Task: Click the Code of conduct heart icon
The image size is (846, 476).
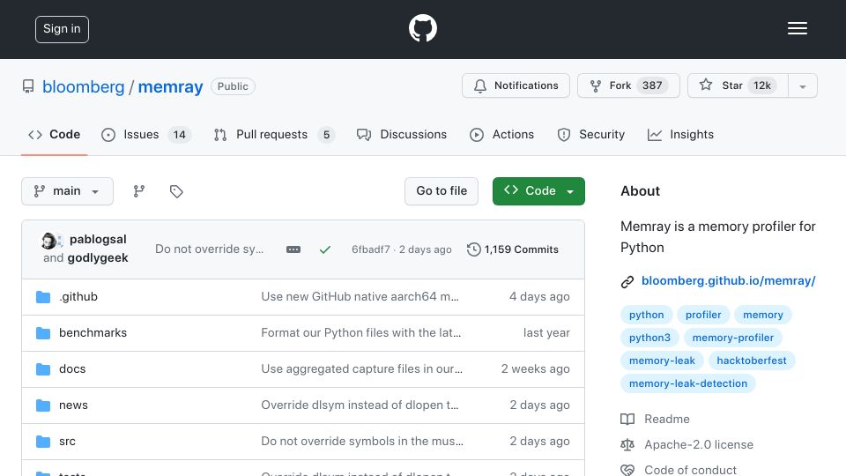Action: pyautogui.click(x=627, y=470)
